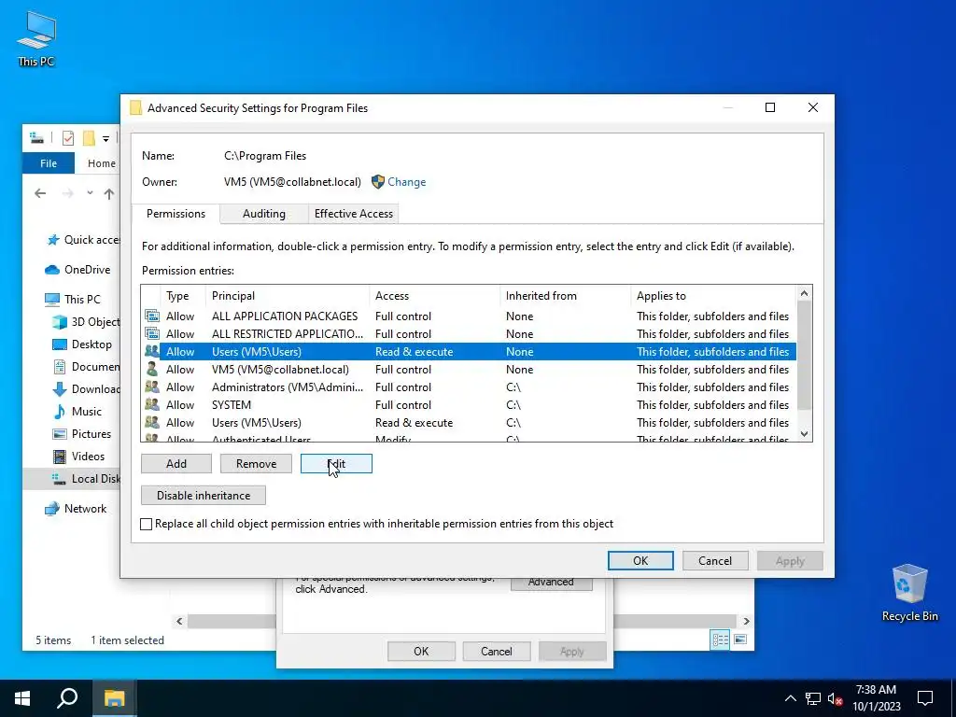
Task: Click the 3D Objects cube icon
Action: (60, 322)
